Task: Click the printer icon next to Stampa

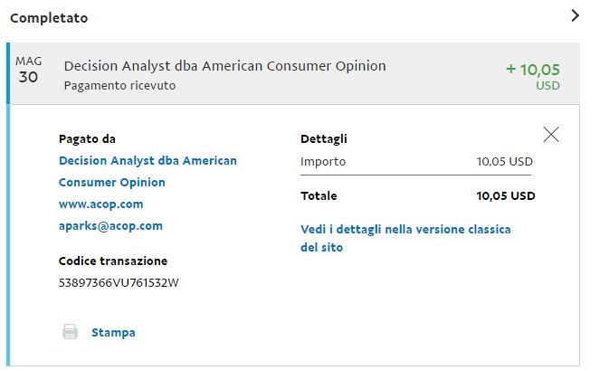Action: tap(70, 332)
